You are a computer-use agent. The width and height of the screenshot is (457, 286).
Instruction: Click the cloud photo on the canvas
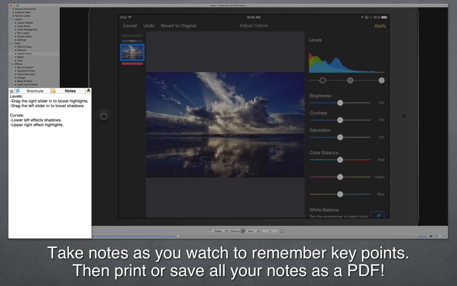tap(225, 125)
